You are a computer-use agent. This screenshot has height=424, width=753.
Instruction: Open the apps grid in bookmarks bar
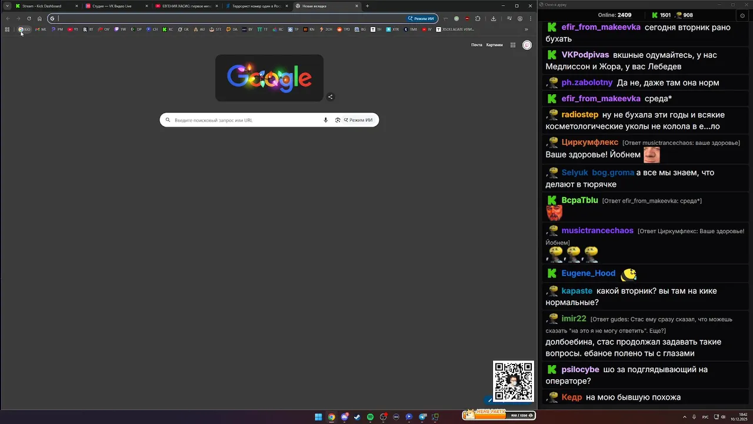pyautogui.click(x=7, y=29)
